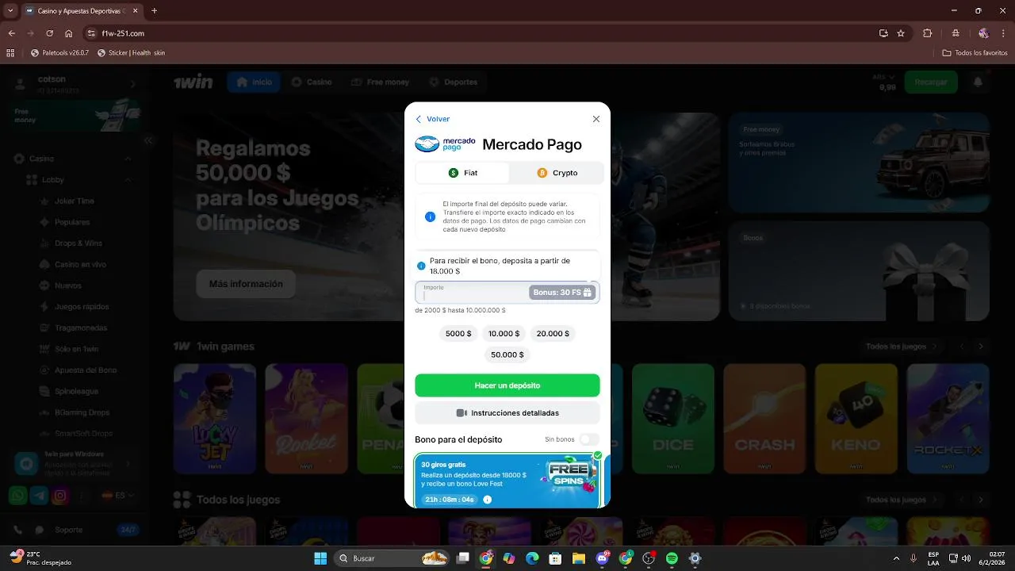Open Windows Start menu
Image resolution: width=1015 pixels, height=571 pixels.
pos(320,558)
